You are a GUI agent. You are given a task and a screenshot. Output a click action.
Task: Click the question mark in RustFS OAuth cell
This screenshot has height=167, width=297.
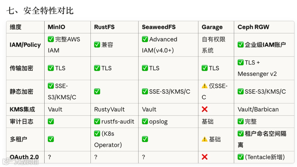(x=96, y=157)
